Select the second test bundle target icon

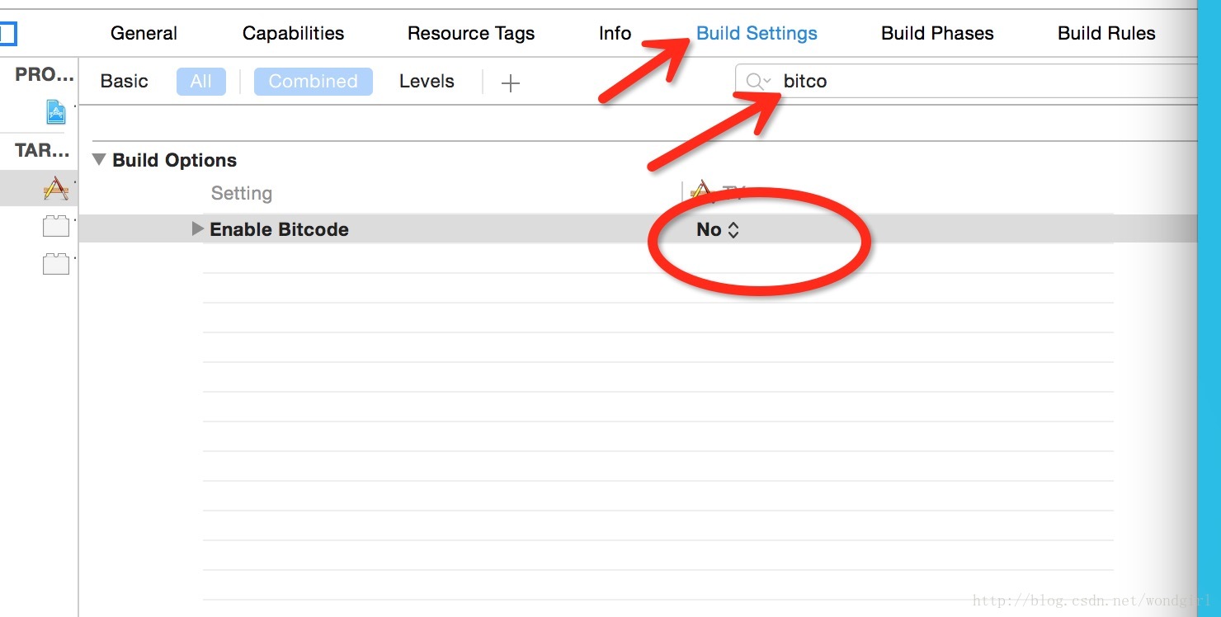coord(56,263)
